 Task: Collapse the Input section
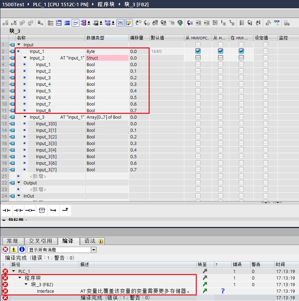point(19,44)
